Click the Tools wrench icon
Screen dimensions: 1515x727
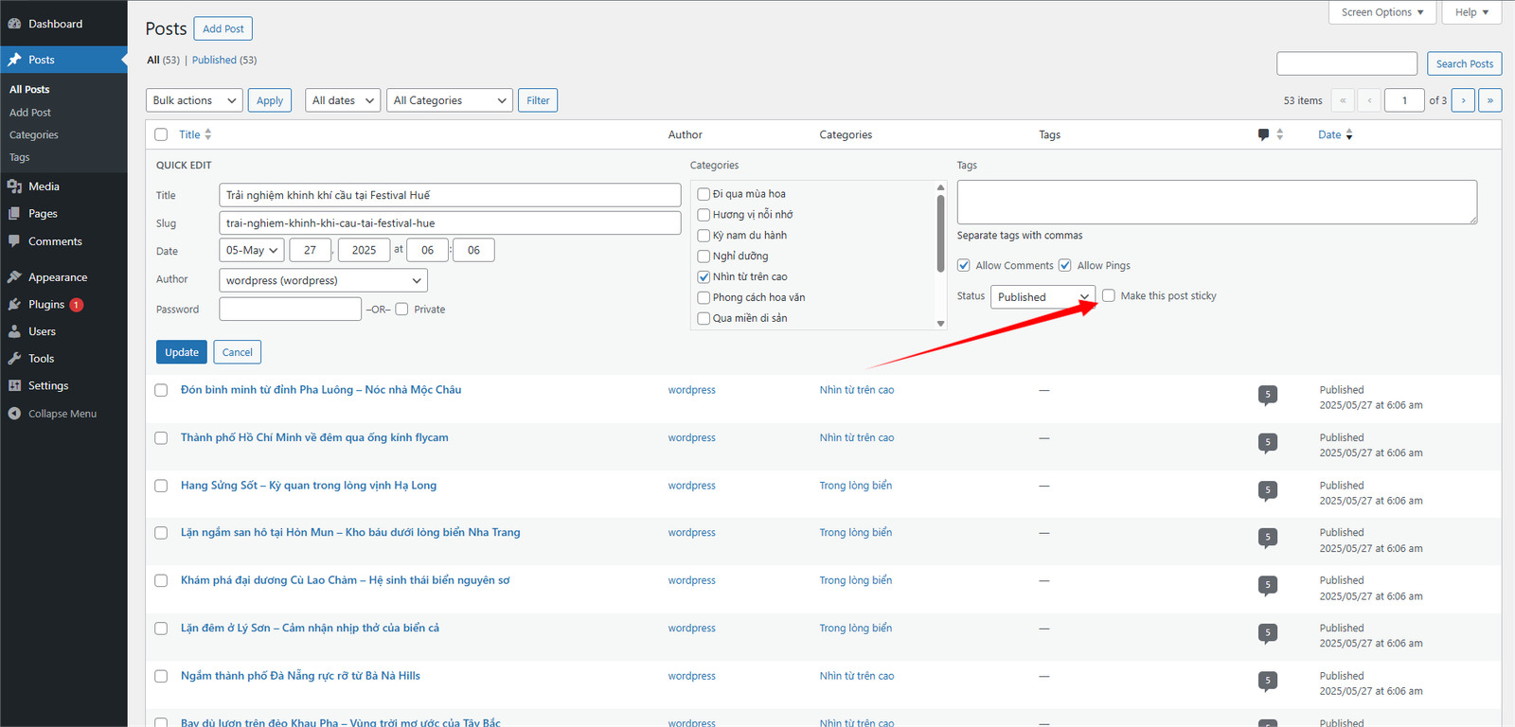(14, 359)
